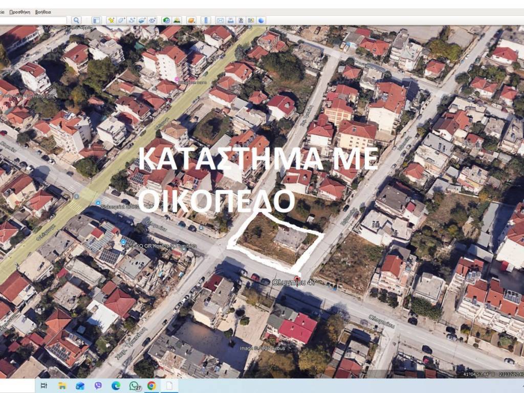Viewport: 524px width, 393px height.
Task: Click the Print toolbar icon
Action: click(x=230, y=20)
